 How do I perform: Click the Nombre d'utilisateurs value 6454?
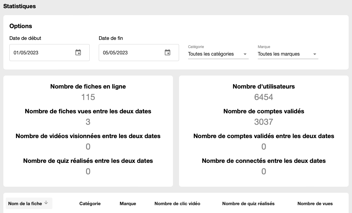pyautogui.click(x=264, y=97)
